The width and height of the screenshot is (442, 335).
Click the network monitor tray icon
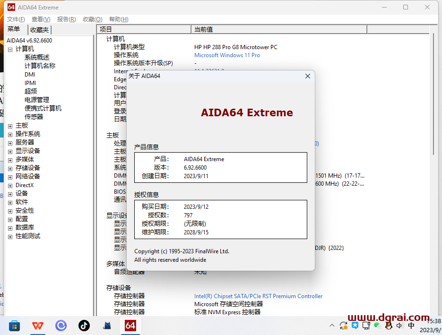(x=366, y=326)
